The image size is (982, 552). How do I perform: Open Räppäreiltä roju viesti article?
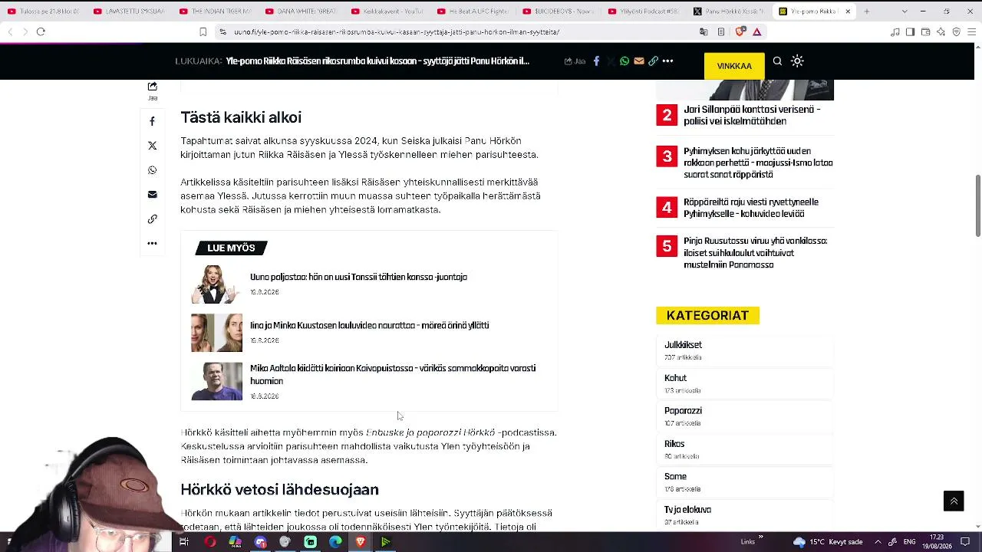coord(751,208)
